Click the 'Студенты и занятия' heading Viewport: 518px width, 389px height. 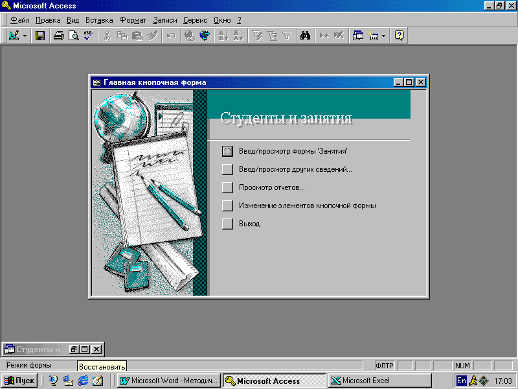[286, 118]
